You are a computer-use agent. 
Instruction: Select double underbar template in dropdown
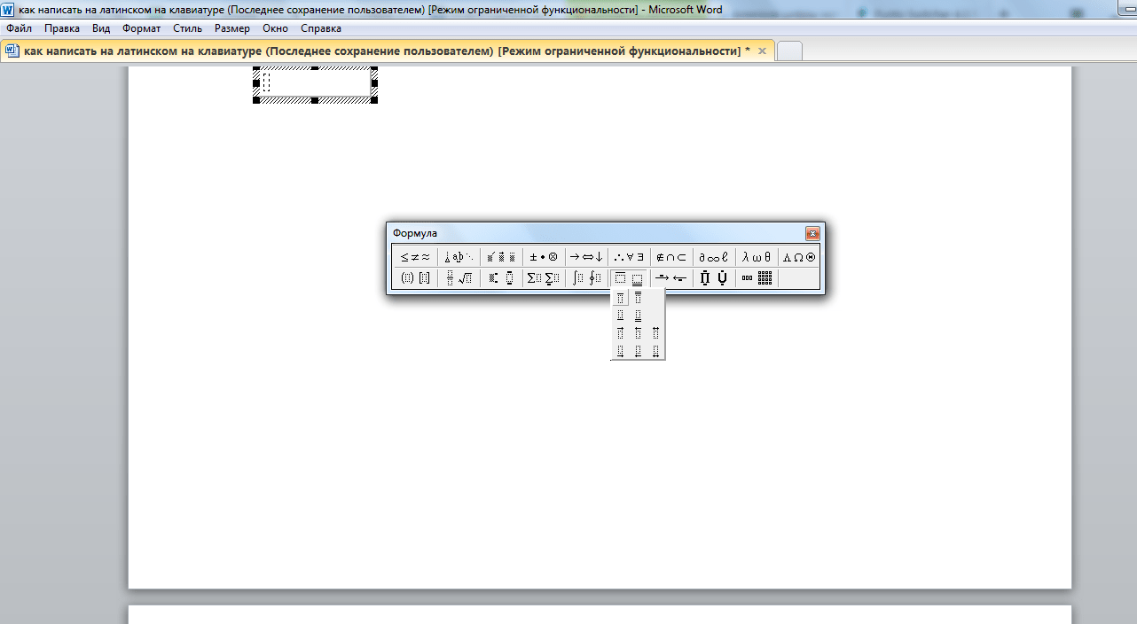coord(638,316)
